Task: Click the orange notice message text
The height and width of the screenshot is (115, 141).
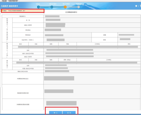Action: coord(14,11)
